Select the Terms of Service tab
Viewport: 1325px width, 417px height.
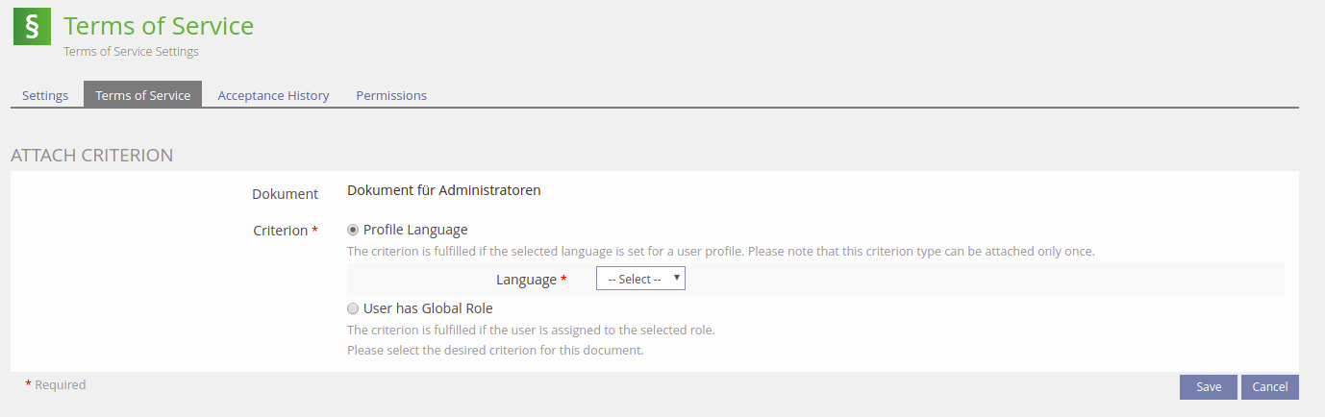tap(142, 95)
